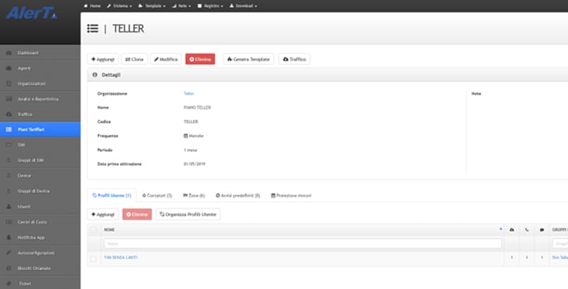Open the Download dropdown menu

tap(243, 6)
